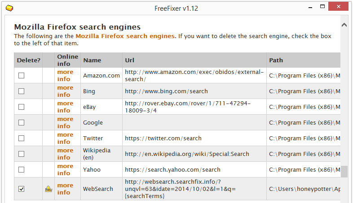Click the vertical scrollbar thumb

[x=344, y=172]
